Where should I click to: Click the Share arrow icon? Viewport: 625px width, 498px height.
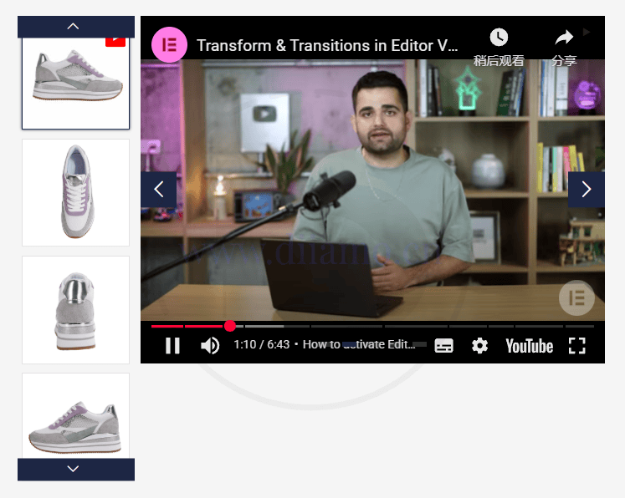pyautogui.click(x=564, y=38)
